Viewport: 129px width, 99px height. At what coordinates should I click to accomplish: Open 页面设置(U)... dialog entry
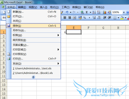click(x=34, y=45)
